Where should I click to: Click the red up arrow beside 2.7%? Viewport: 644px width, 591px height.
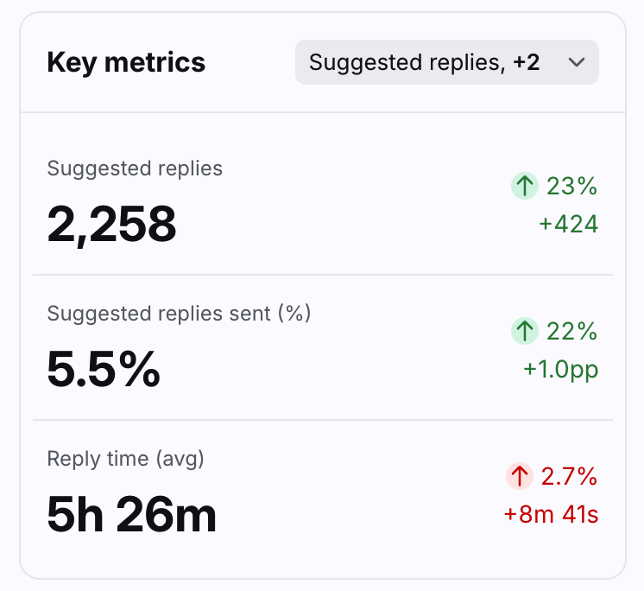[x=517, y=476]
